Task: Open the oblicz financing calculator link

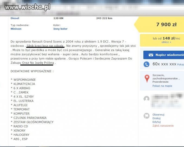Action: point(166,42)
